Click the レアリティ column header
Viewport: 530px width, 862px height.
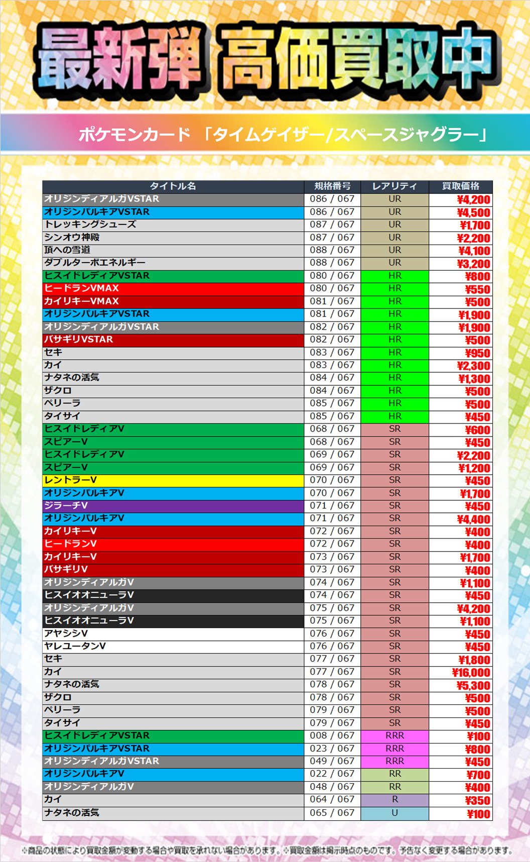[394, 186]
